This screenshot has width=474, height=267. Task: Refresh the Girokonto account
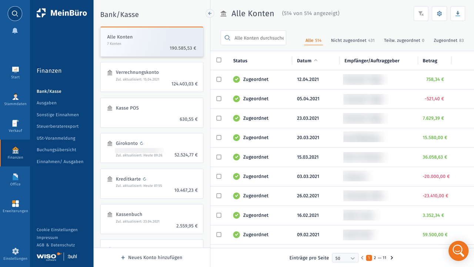141,144
